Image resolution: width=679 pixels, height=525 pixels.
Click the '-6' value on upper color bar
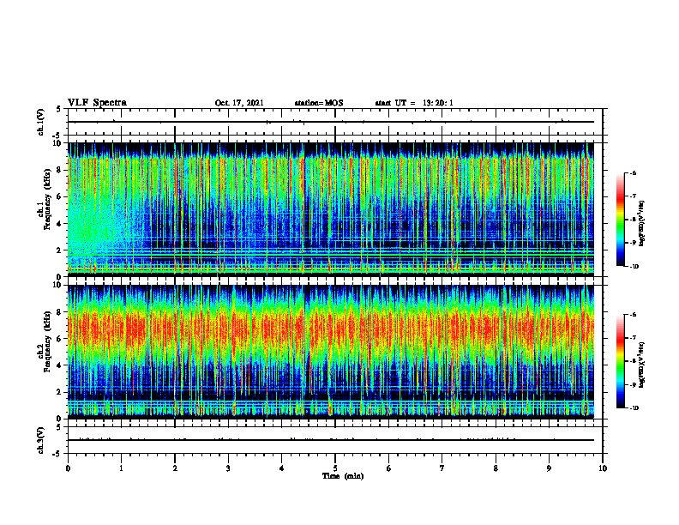(633, 172)
